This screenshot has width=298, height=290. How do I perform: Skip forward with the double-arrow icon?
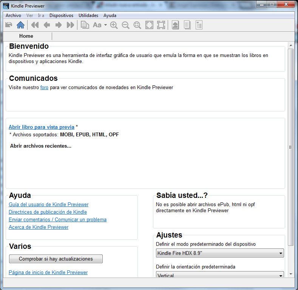click(x=70, y=25)
